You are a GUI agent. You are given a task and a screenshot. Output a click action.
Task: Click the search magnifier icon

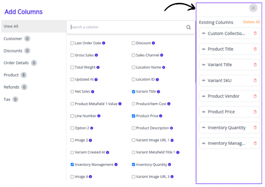point(189,27)
